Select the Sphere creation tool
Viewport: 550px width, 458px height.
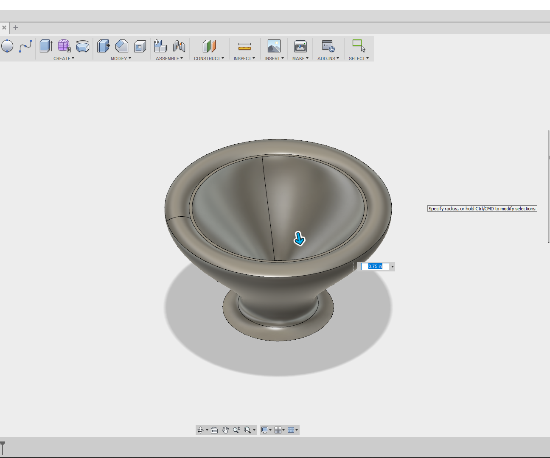coord(8,46)
